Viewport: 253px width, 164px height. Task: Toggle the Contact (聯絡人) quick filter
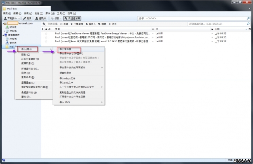91,24
